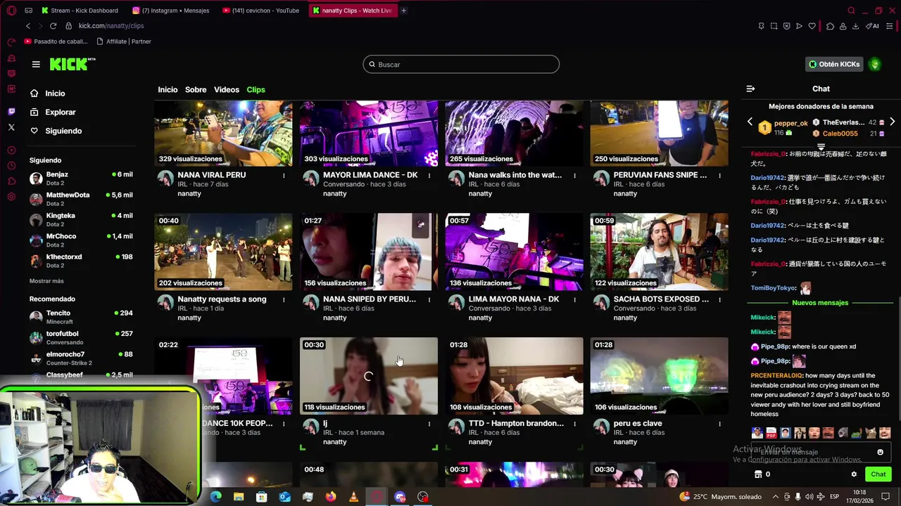Show next top donor with right chevron
Viewport: 901px width, 506px height.
click(892, 122)
